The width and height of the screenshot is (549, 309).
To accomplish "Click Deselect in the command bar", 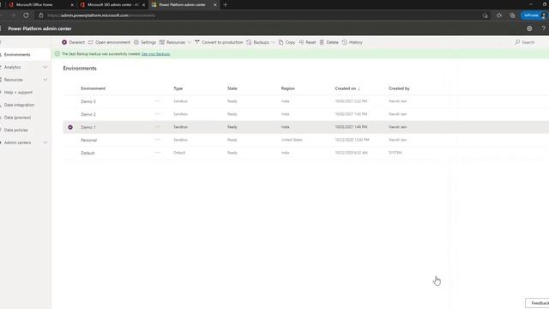I will pos(74,42).
